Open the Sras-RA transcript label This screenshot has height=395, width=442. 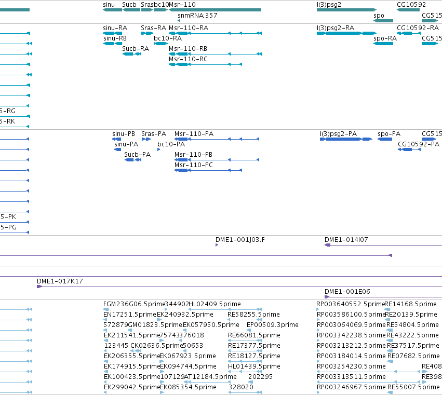point(153,28)
